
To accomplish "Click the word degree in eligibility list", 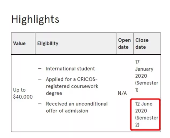I will click(54, 93).
